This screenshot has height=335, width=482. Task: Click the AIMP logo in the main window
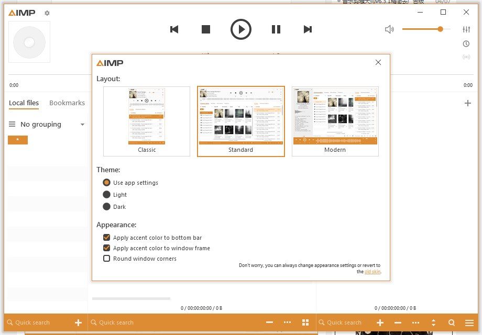point(22,13)
